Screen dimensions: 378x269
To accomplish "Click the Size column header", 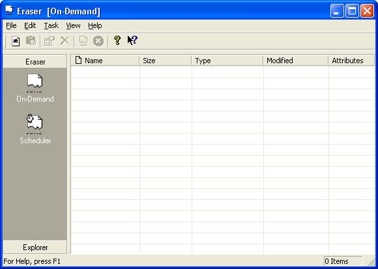I will coord(166,61).
